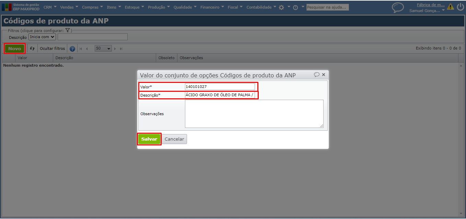Screen dimensions: 466x219
Task: Click Ocultar filtros
Action: (x=52, y=48)
